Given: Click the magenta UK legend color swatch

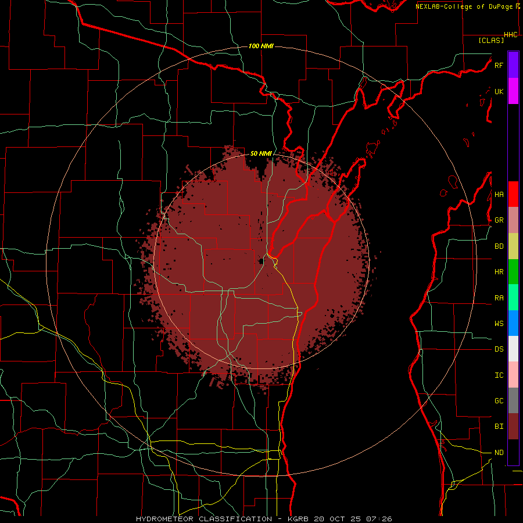Looking at the screenshot, I should 513,91.
